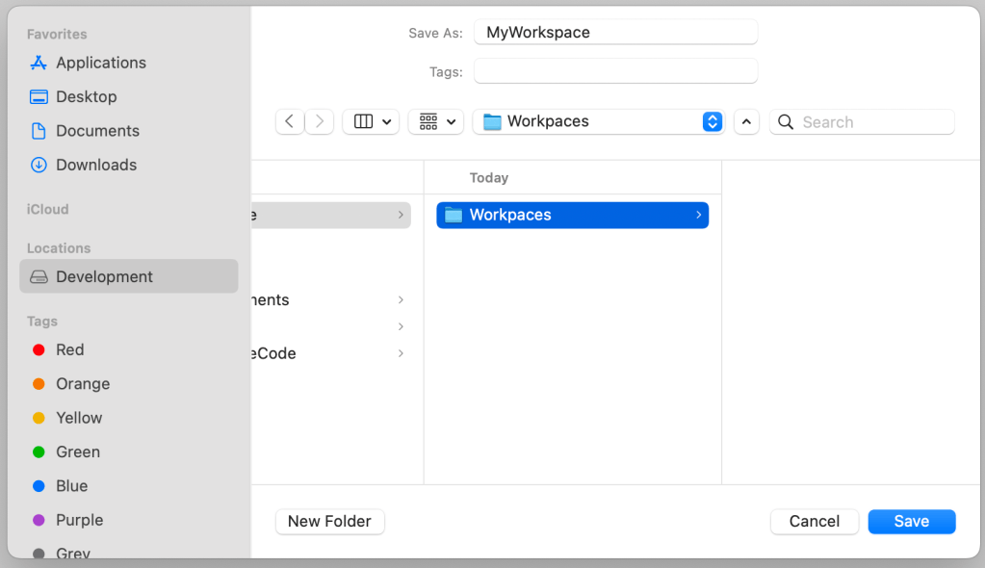Image resolution: width=985 pixels, height=568 pixels.
Task: Cancel the save dialog
Action: pos(815,521)
